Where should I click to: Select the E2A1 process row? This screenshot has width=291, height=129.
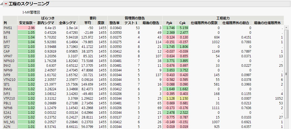click(x=7, y=112)
